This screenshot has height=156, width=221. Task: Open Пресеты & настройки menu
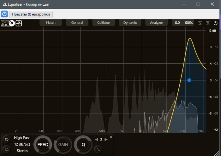[31, 14]
